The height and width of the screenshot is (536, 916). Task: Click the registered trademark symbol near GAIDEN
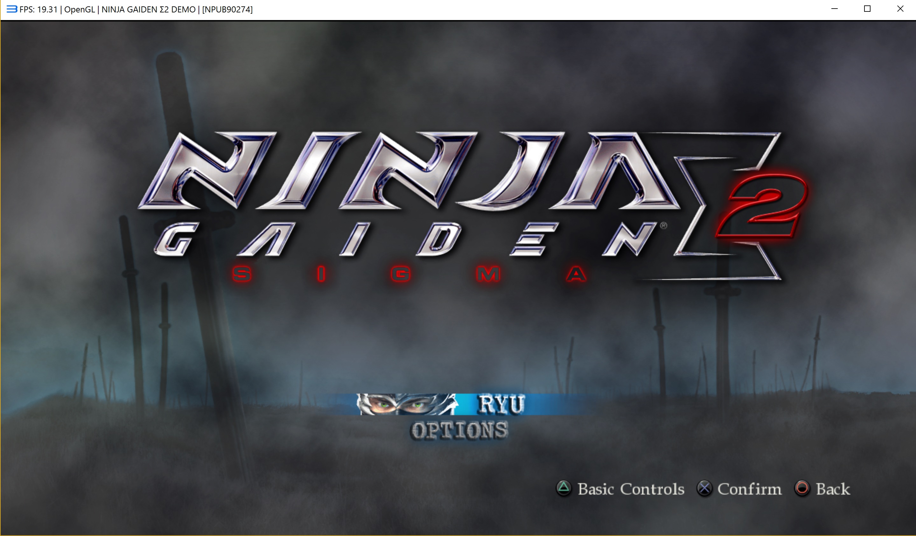pos(663,226)
